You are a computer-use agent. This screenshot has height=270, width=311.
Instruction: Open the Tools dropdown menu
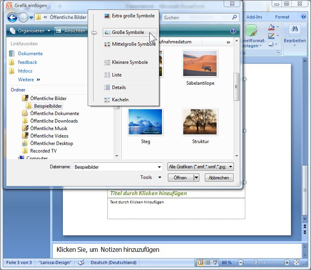pyautogui.click(x=151, y=177)
